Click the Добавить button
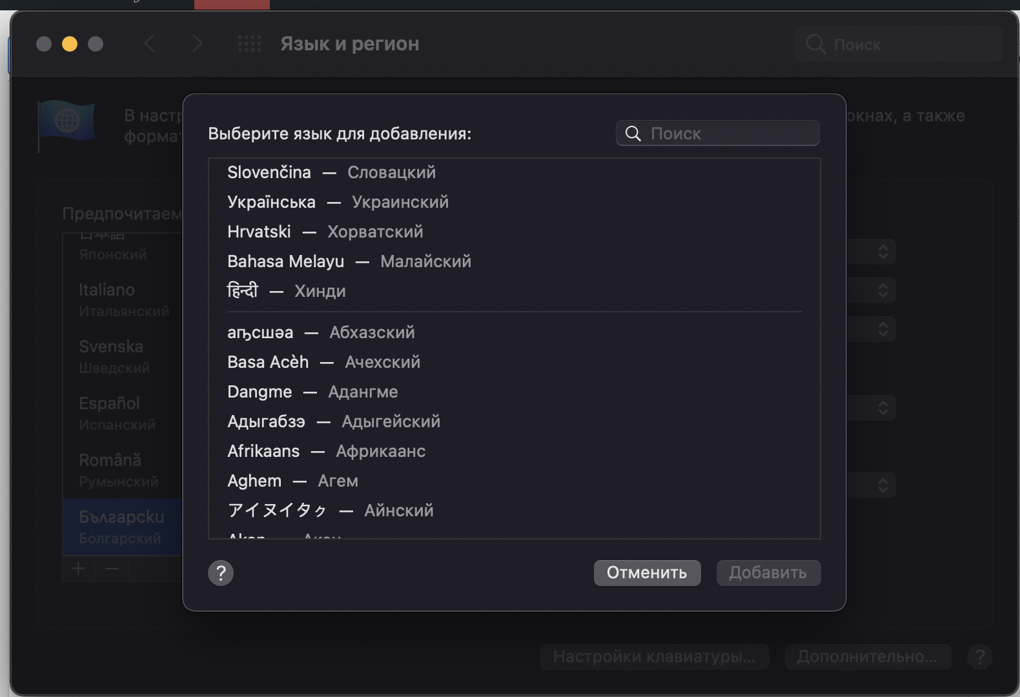This screenshot has height=697, width=1020. (768, 573)
